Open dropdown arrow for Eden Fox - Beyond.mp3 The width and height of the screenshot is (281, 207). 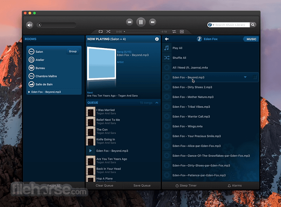click(245, 77)
